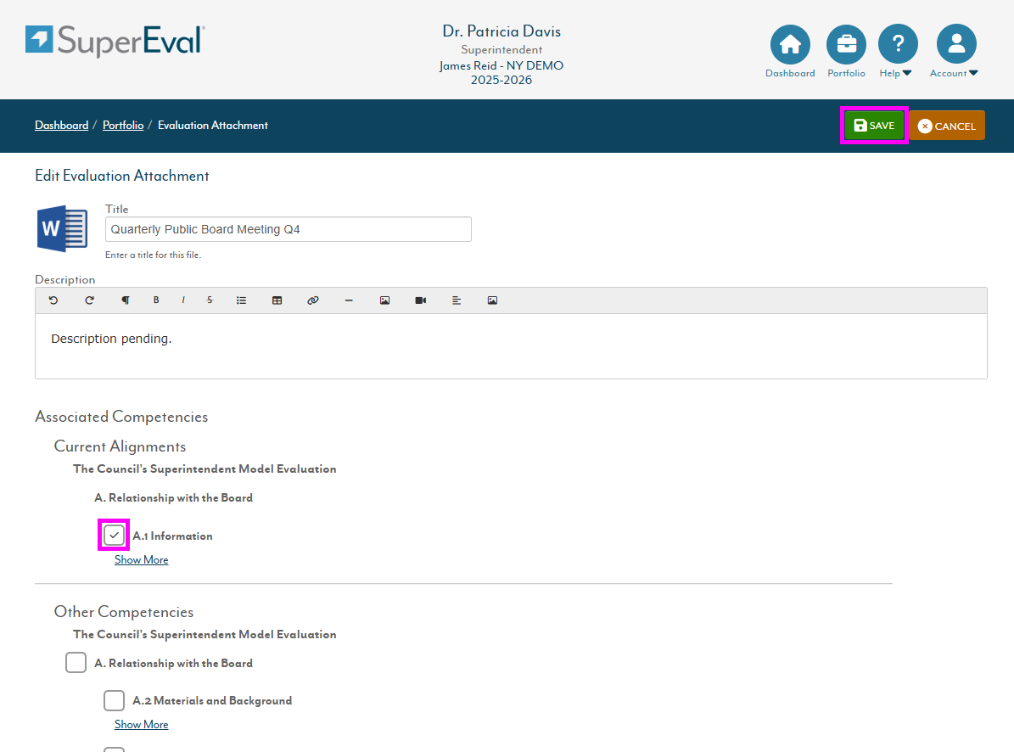
Task: Click the undo icon in description toolbar
Action: pos(53,300)
